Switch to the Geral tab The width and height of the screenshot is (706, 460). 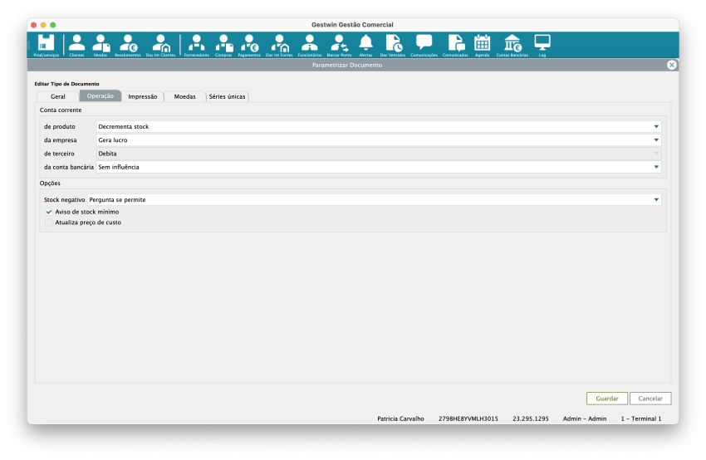[57, 96]
